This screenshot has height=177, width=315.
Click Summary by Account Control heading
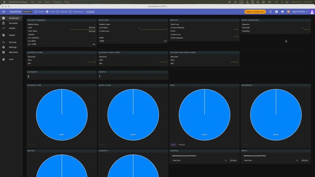click(184, 156)
